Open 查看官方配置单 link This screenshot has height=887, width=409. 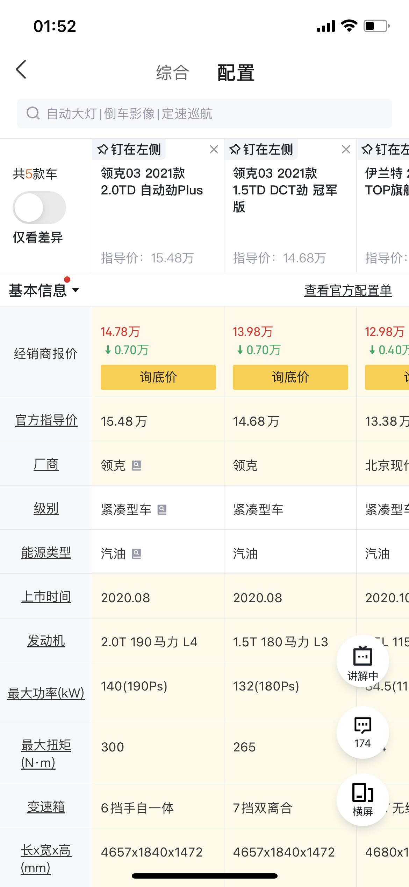click(x=348, y=290)
